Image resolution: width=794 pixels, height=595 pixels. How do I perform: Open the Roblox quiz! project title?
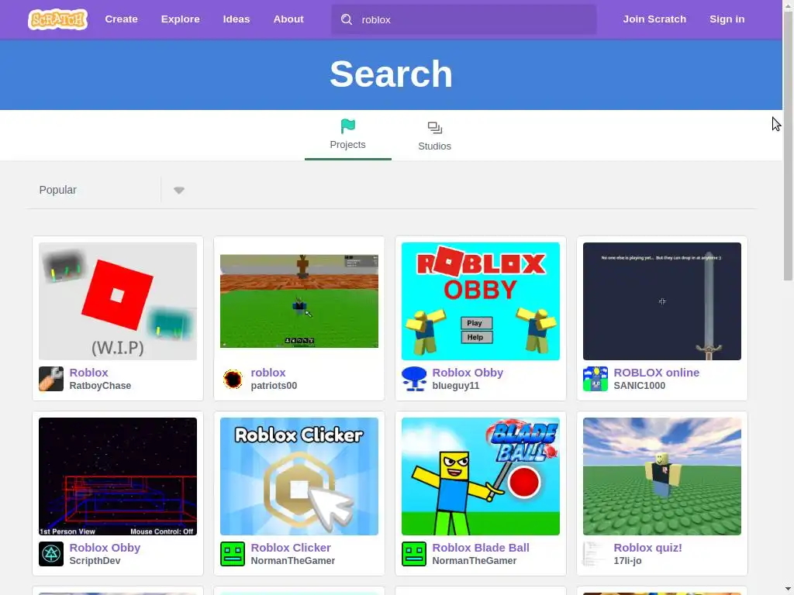(x=647, y=548)
